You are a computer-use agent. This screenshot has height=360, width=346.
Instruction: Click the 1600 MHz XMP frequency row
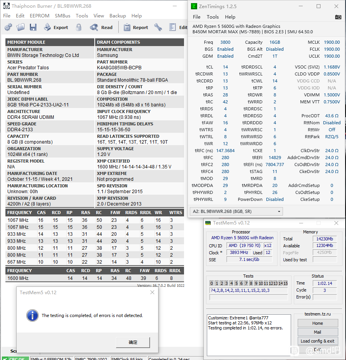tap(95, 278)
